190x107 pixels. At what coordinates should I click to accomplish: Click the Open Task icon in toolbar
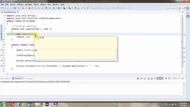coord(78,8)
